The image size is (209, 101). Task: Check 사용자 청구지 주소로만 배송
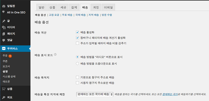(x=77, y=83)
